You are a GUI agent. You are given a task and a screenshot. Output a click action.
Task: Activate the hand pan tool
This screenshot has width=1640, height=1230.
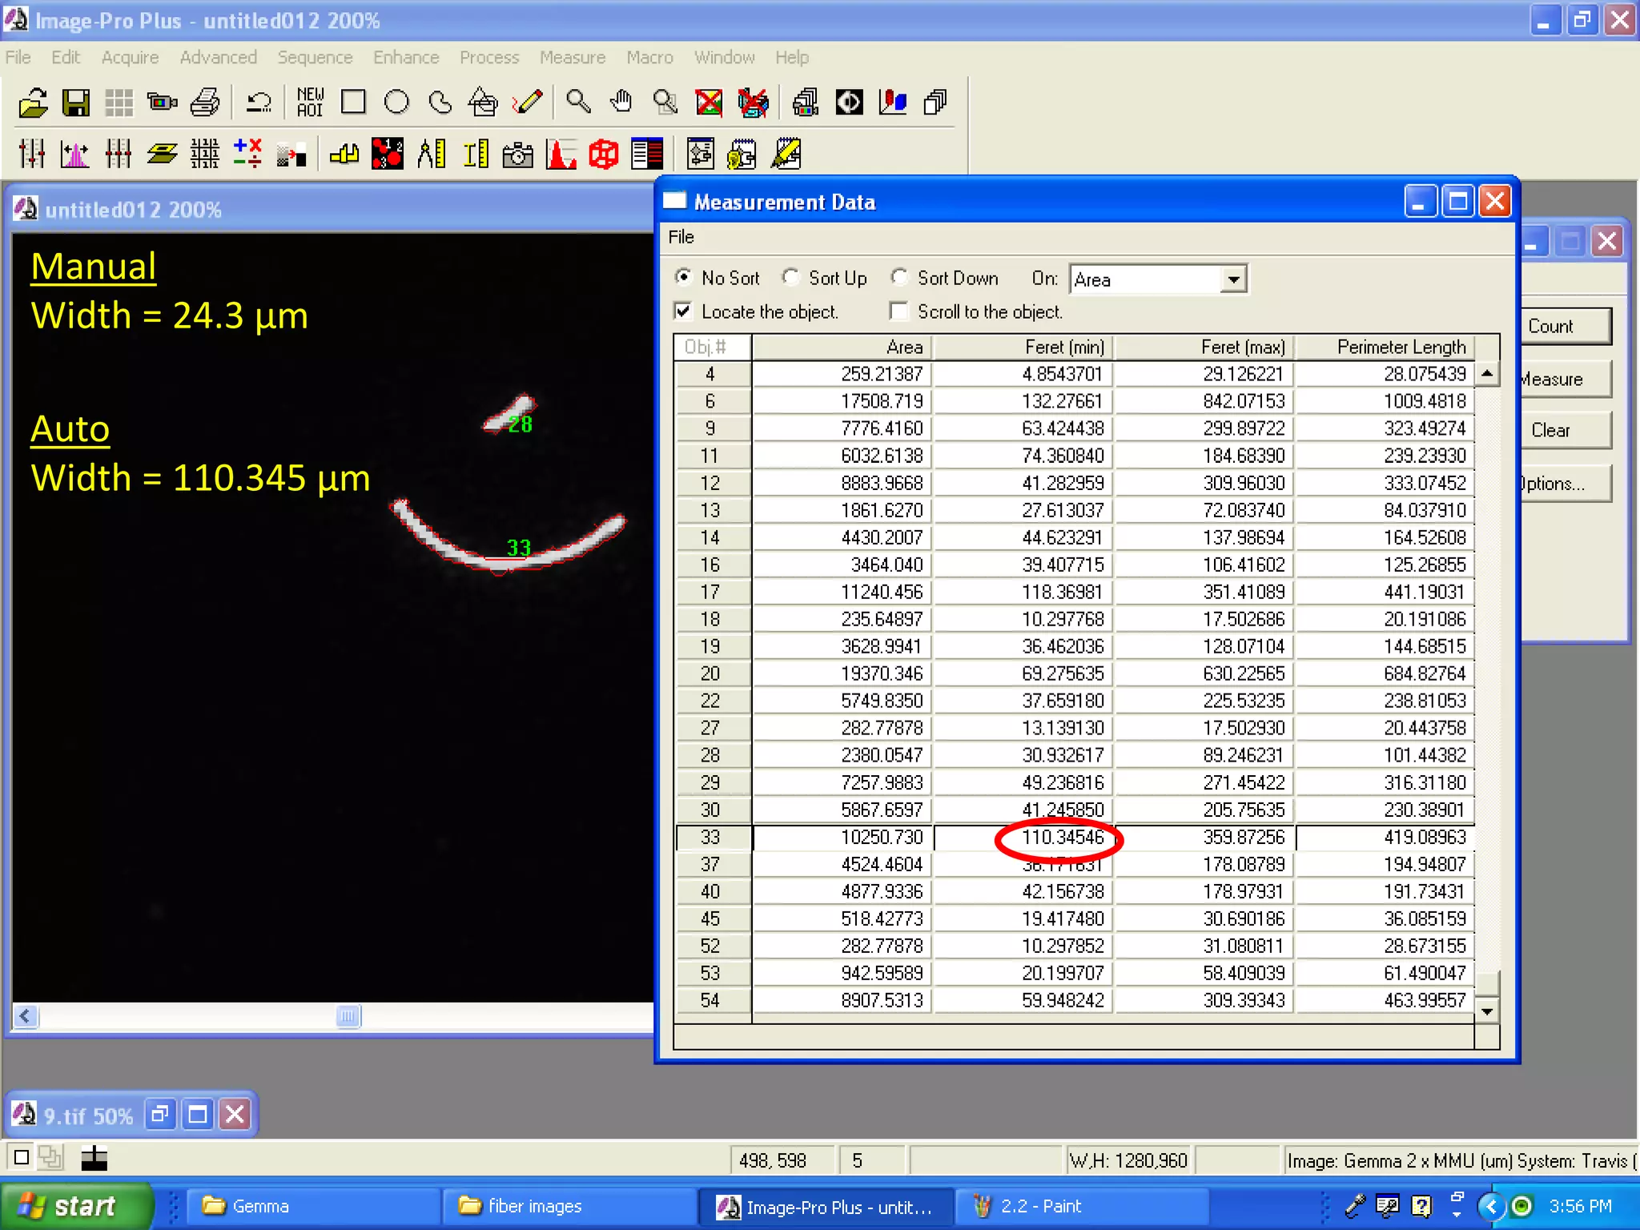(x=621, y=102)
